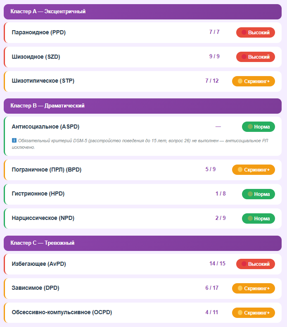Click the Норма badge for Гистрионное
Screen dimensions: 287x327
(259, 194)
